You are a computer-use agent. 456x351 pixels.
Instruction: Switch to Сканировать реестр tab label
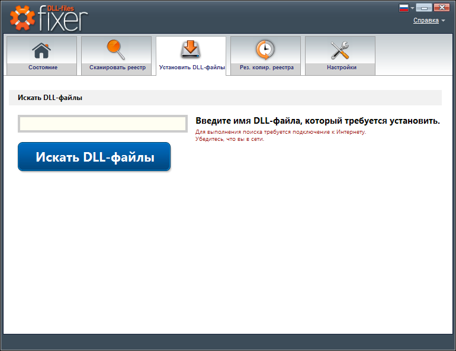click(117, 67)
